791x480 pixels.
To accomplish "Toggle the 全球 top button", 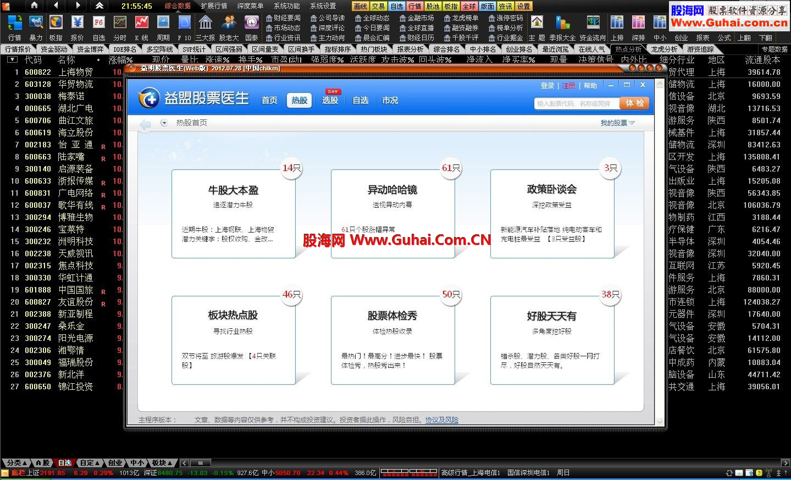I will pyautogui.click(x=469, y=6).
